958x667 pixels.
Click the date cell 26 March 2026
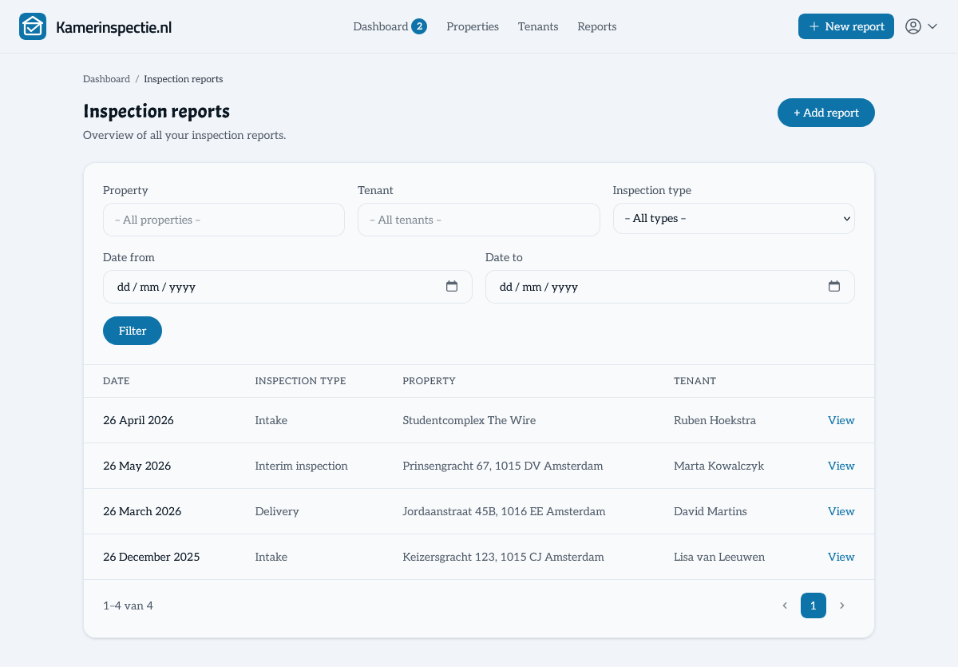click(142, 511)
